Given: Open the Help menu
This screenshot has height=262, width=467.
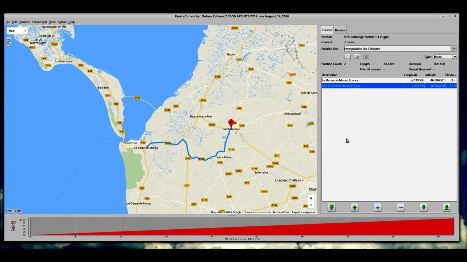Looking at the screenshot, I should coord(72,22).
